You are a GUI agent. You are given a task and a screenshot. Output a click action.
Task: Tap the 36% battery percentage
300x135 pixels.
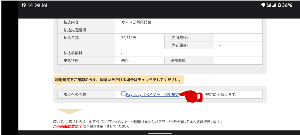(287, 5)
